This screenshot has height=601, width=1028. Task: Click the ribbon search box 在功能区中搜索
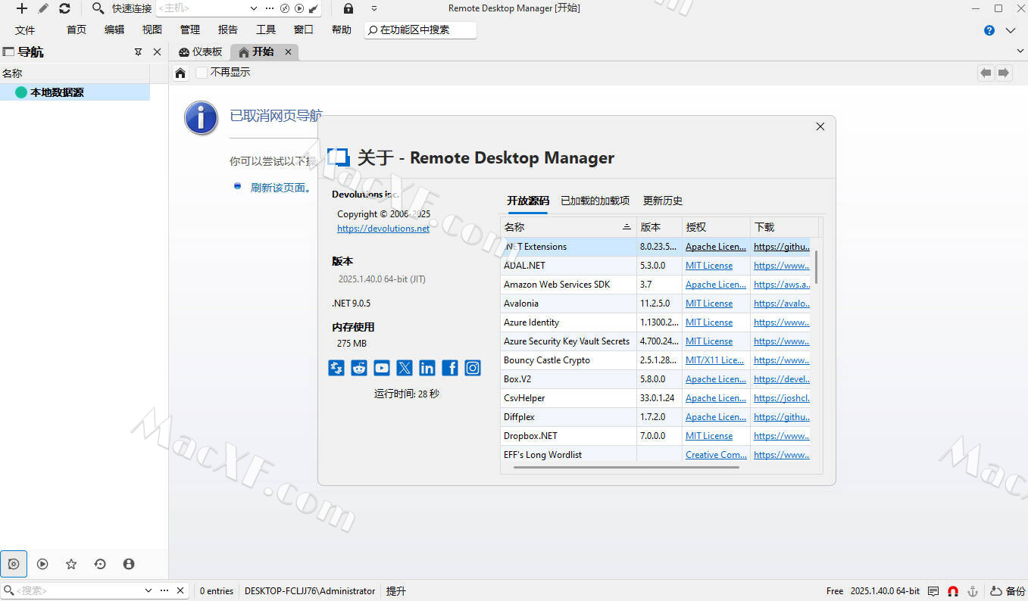point(420,30)
